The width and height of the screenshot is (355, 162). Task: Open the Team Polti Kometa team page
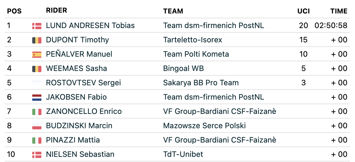[x=196, y=54]
